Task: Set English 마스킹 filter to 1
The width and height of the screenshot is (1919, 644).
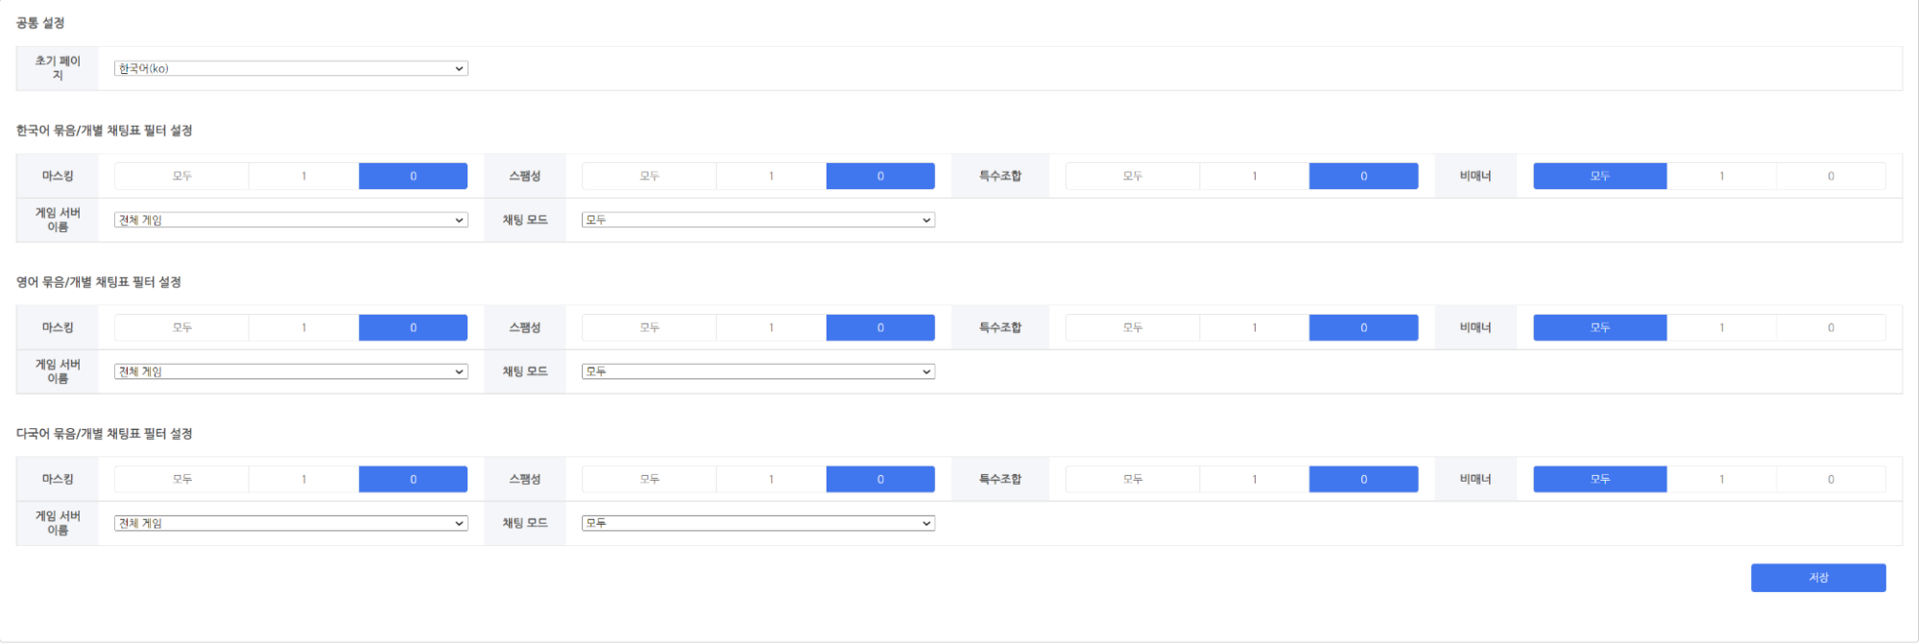Action: pos(304,327)
